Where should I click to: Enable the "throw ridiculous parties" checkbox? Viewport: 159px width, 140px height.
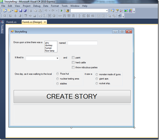tap(73, 67)
